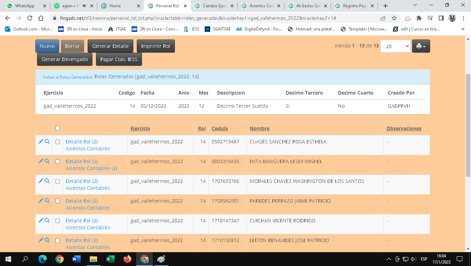
Task: Click the Generar Devengado button
Action: [65, 59]
